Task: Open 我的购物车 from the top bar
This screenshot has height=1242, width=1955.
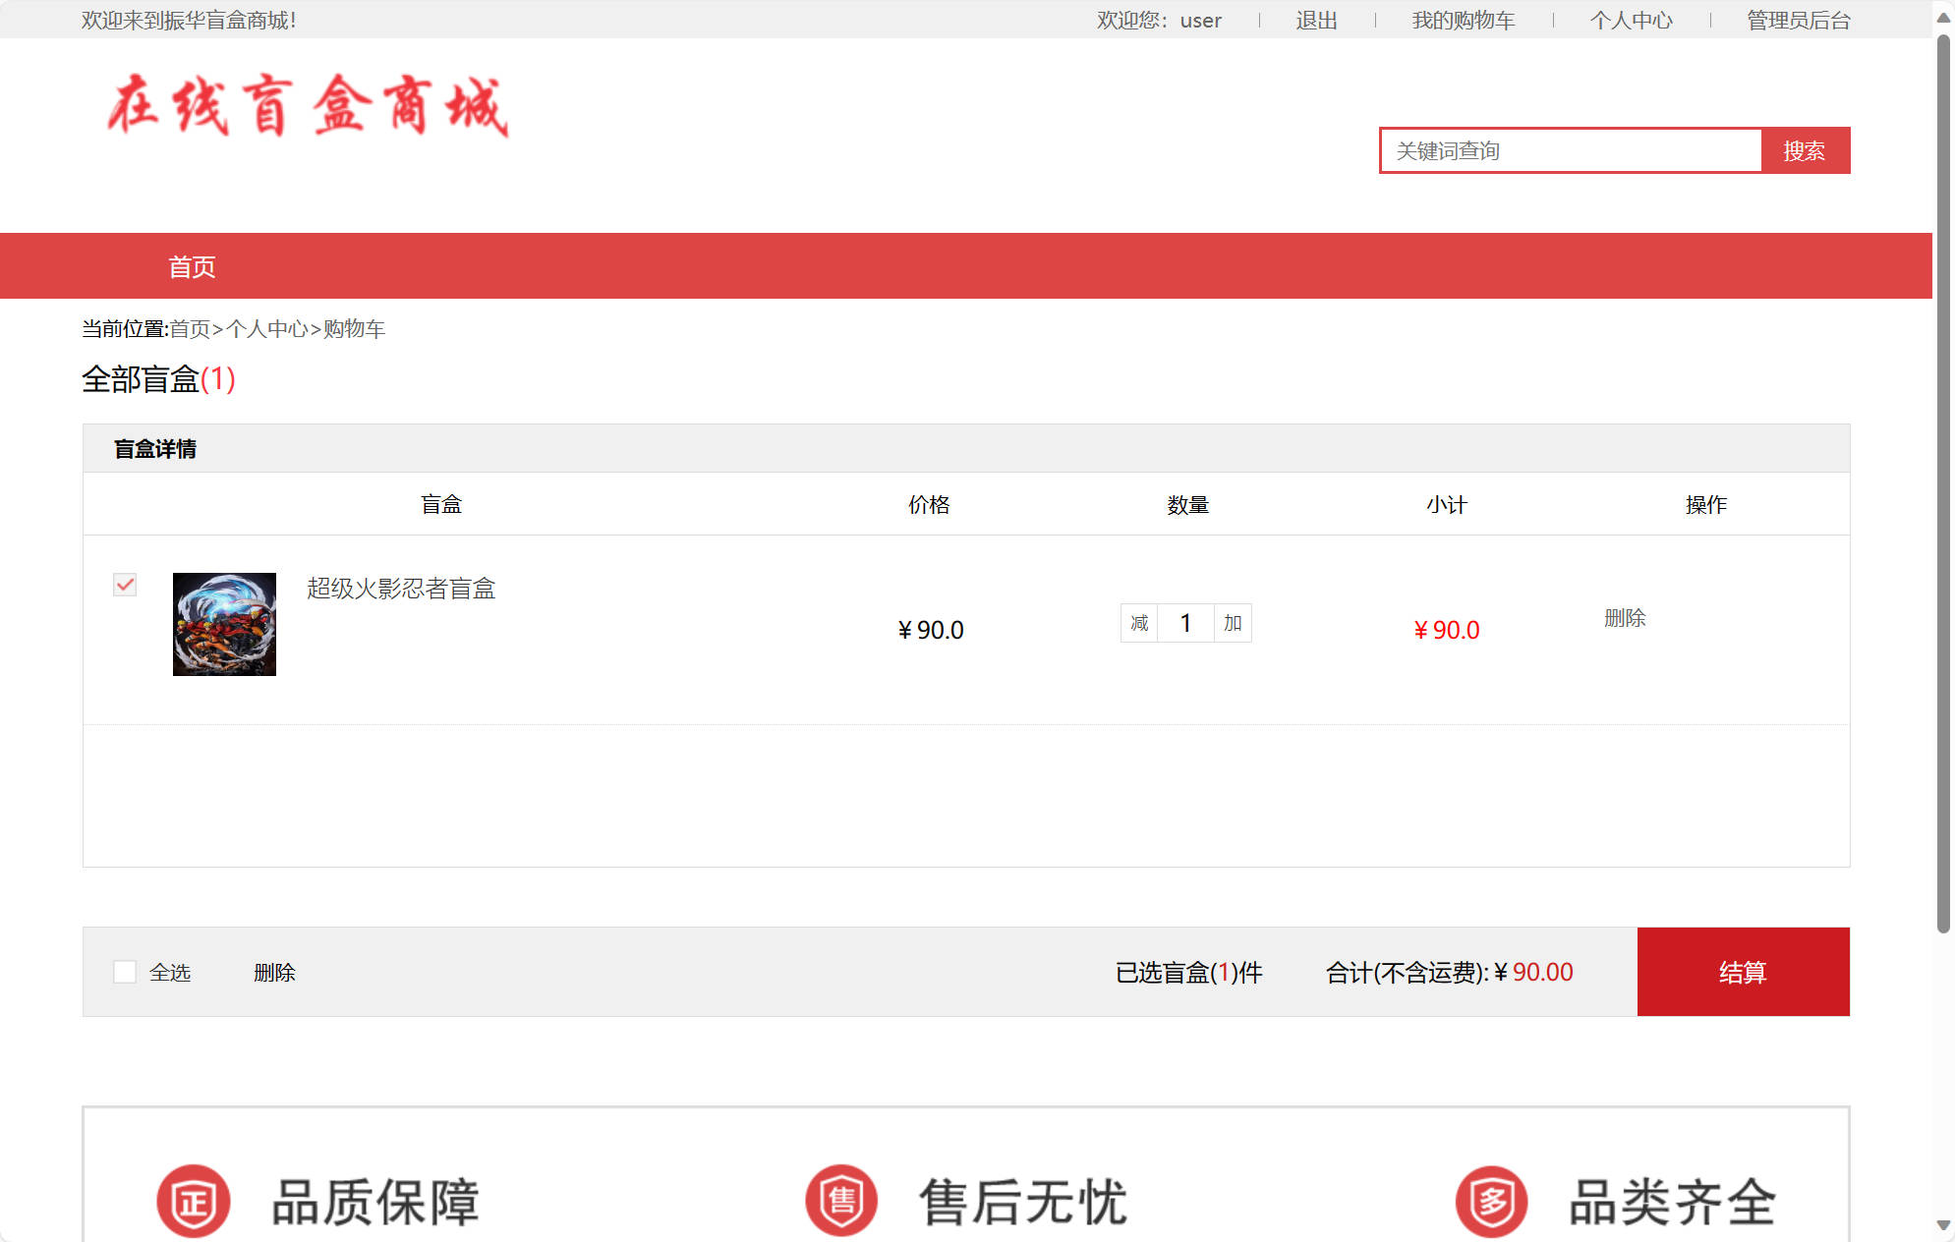Action: click(1462, 20)
